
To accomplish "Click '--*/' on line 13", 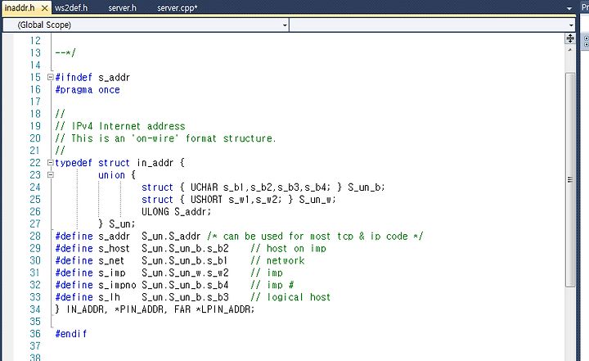I will point(65,52).
